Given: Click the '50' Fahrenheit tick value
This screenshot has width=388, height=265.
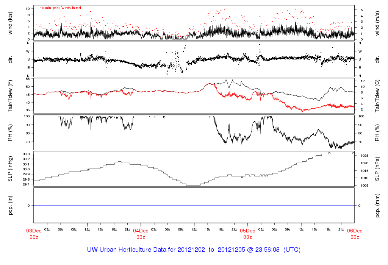Looking at the screenshot, I should click(28, 87).
